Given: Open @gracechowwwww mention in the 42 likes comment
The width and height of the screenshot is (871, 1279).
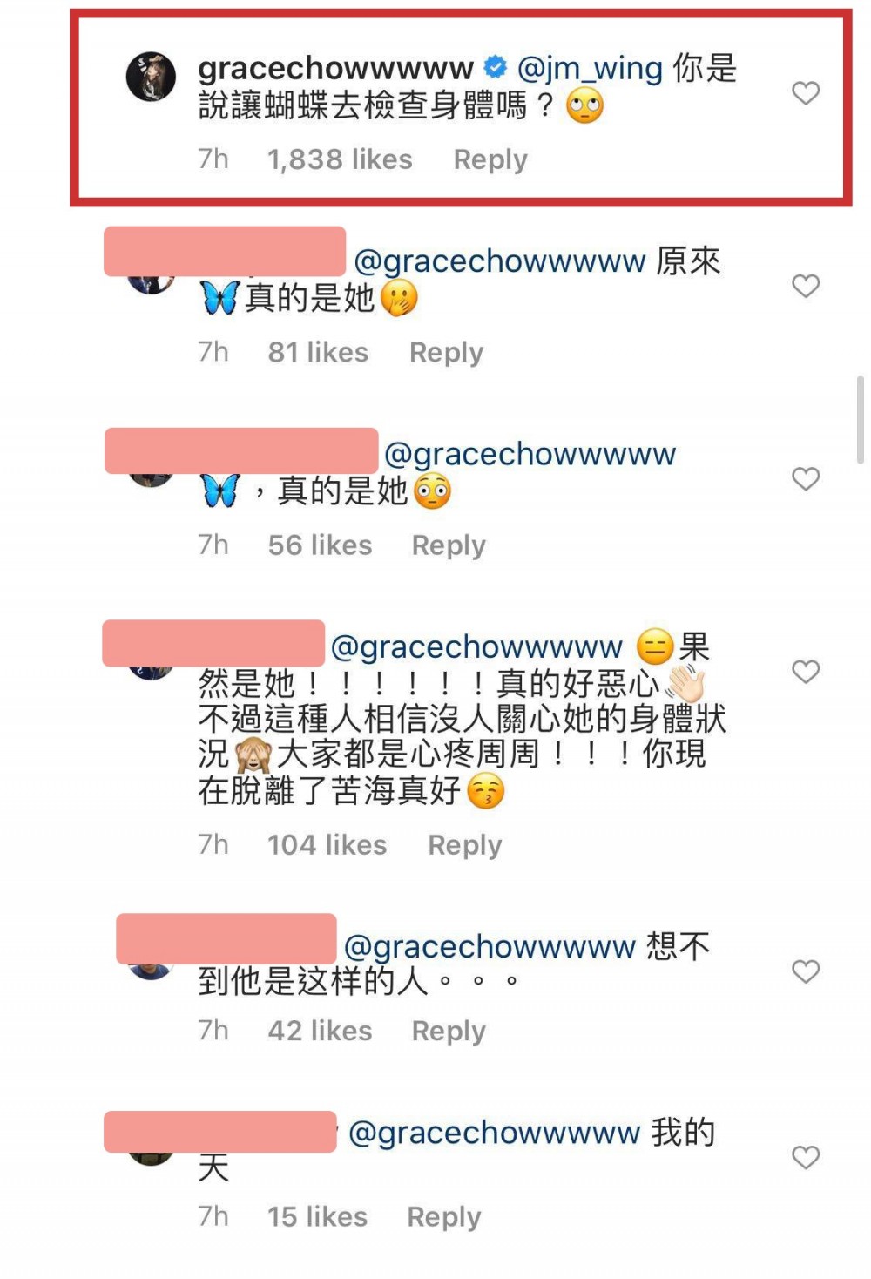Looking at the screenshot, I should point(490,947).
